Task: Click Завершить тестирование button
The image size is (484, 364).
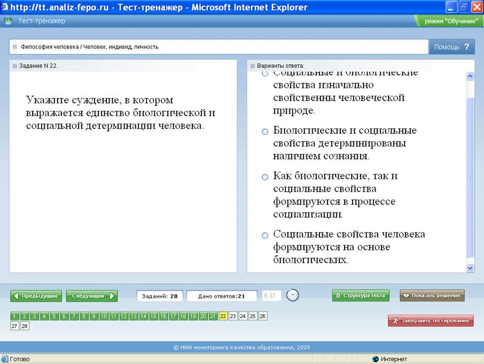Action: [431, 321]
